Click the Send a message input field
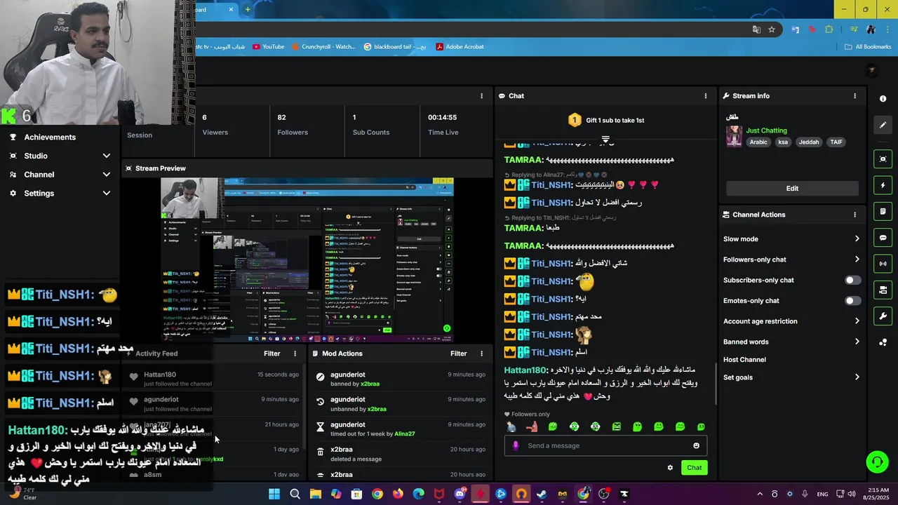 click(605, 445)
